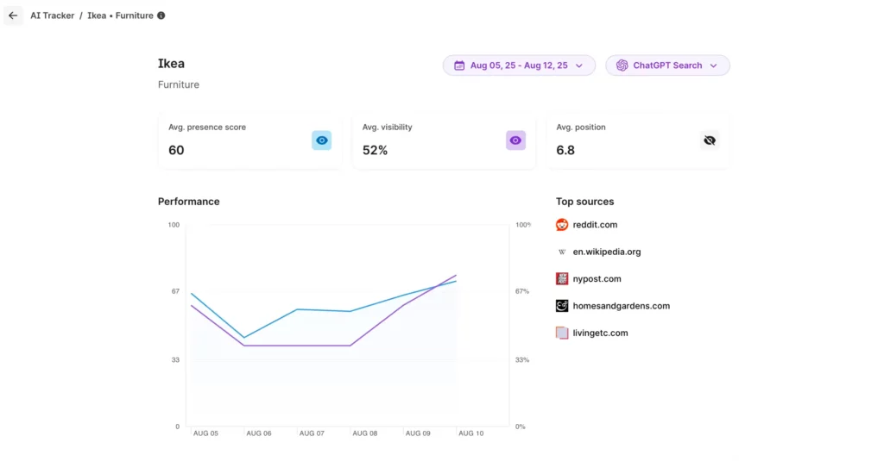Open the en.wikipedia.org source

(x=607, y=252)
